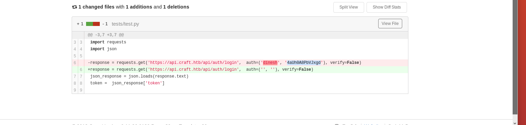The width and height of the screenshot is (526, 125).
Task: Click the 'import requests' code line
Action: [108, 42]
